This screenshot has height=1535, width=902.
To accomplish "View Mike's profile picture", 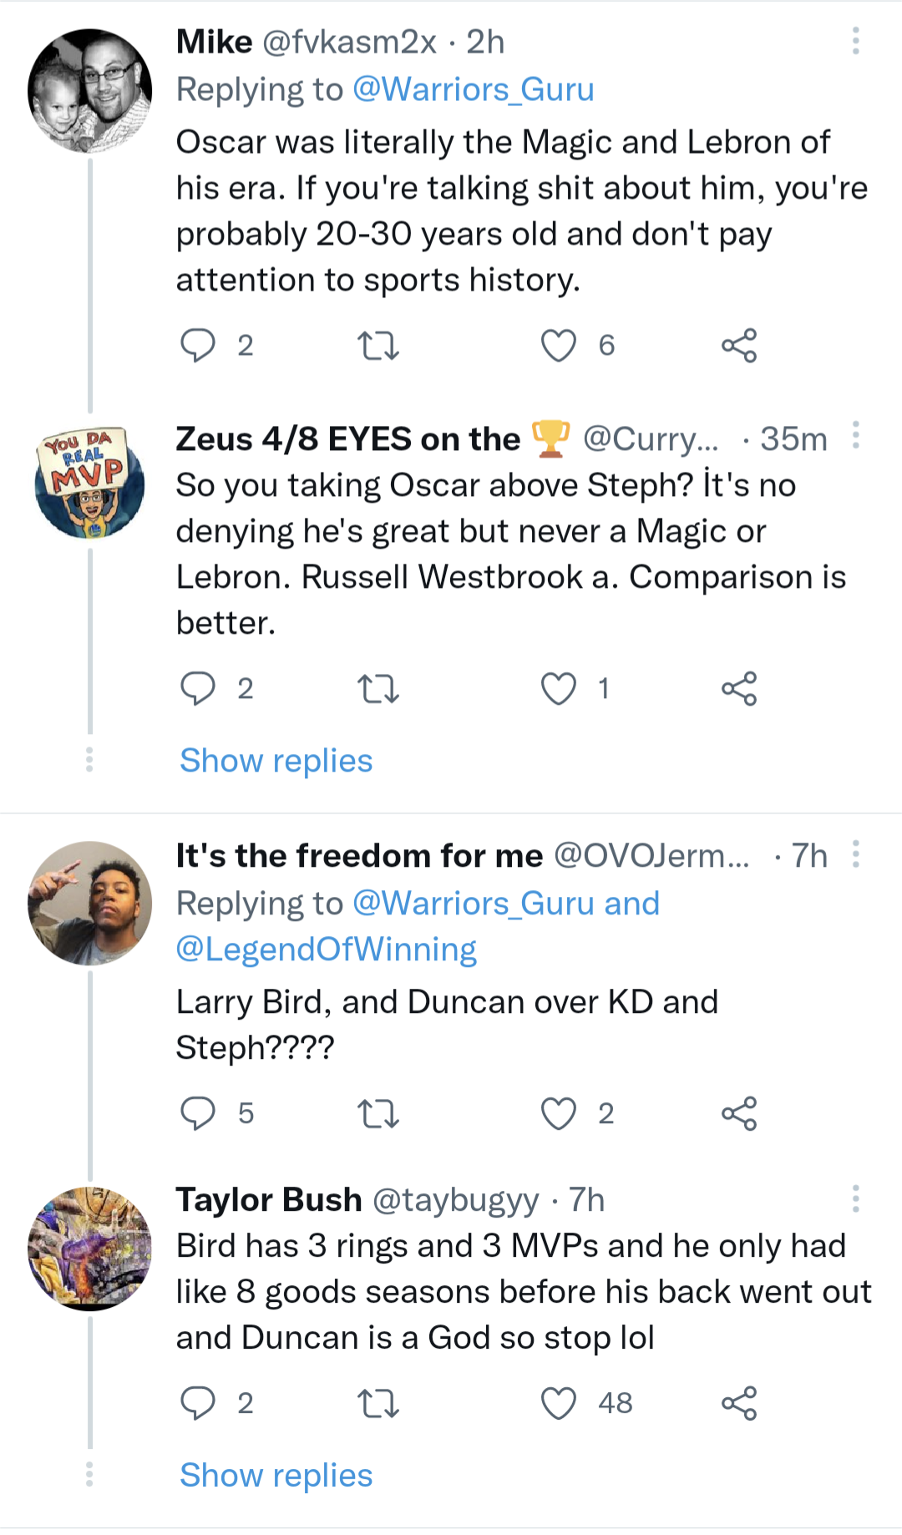I will click(x=90, y=91).
